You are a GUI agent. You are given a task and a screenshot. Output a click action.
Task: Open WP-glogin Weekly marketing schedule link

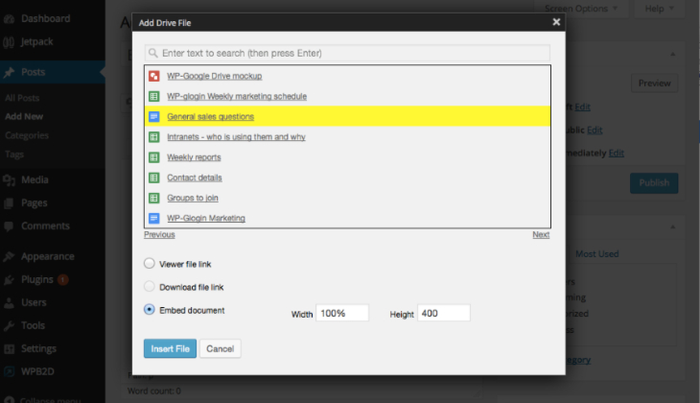click(237, 96)
